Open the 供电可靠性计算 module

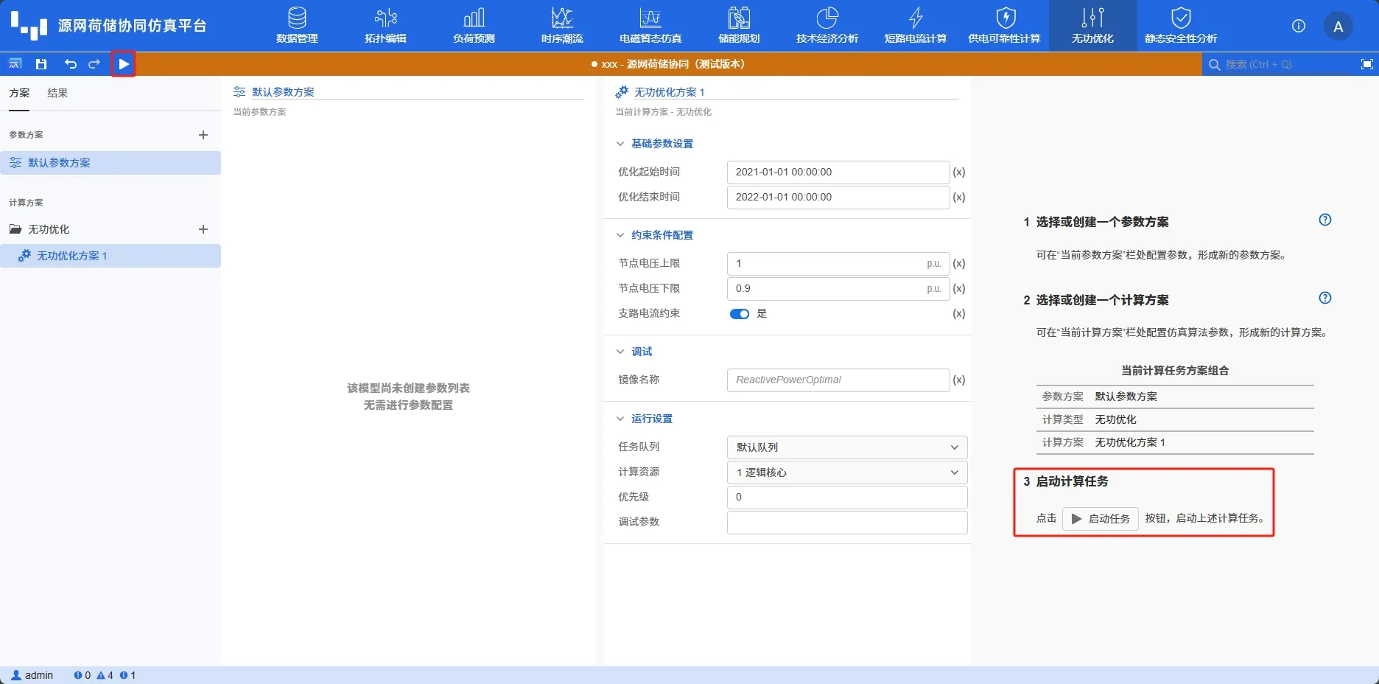click(1004, 26)
